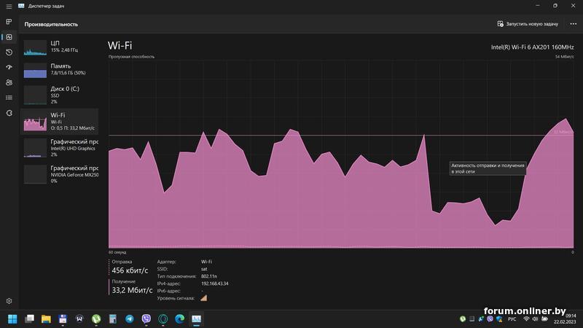Click 'Запустить новую задачу' button

pyautogui.click(x=527, y=23)
